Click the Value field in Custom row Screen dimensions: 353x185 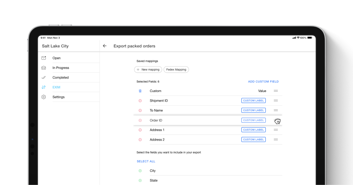(x=262, y=91)
